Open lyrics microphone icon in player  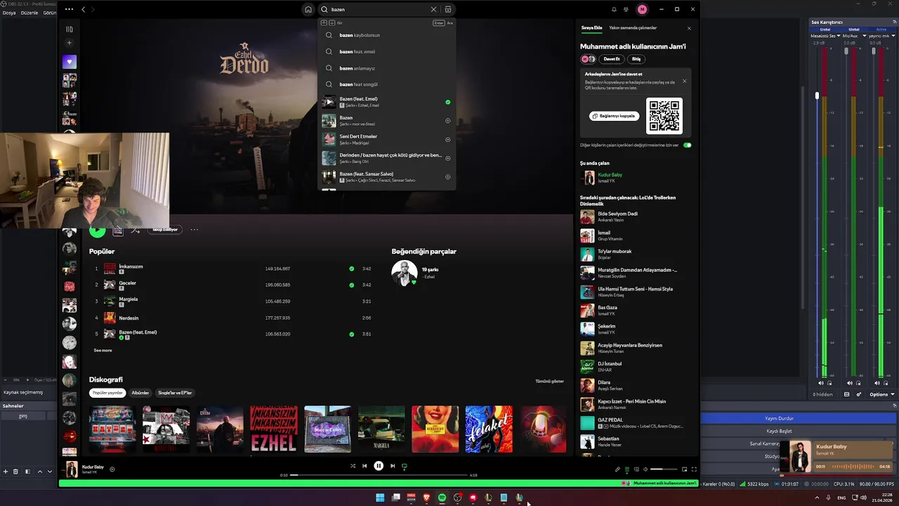pyautogui.click(x=618, y=469)
